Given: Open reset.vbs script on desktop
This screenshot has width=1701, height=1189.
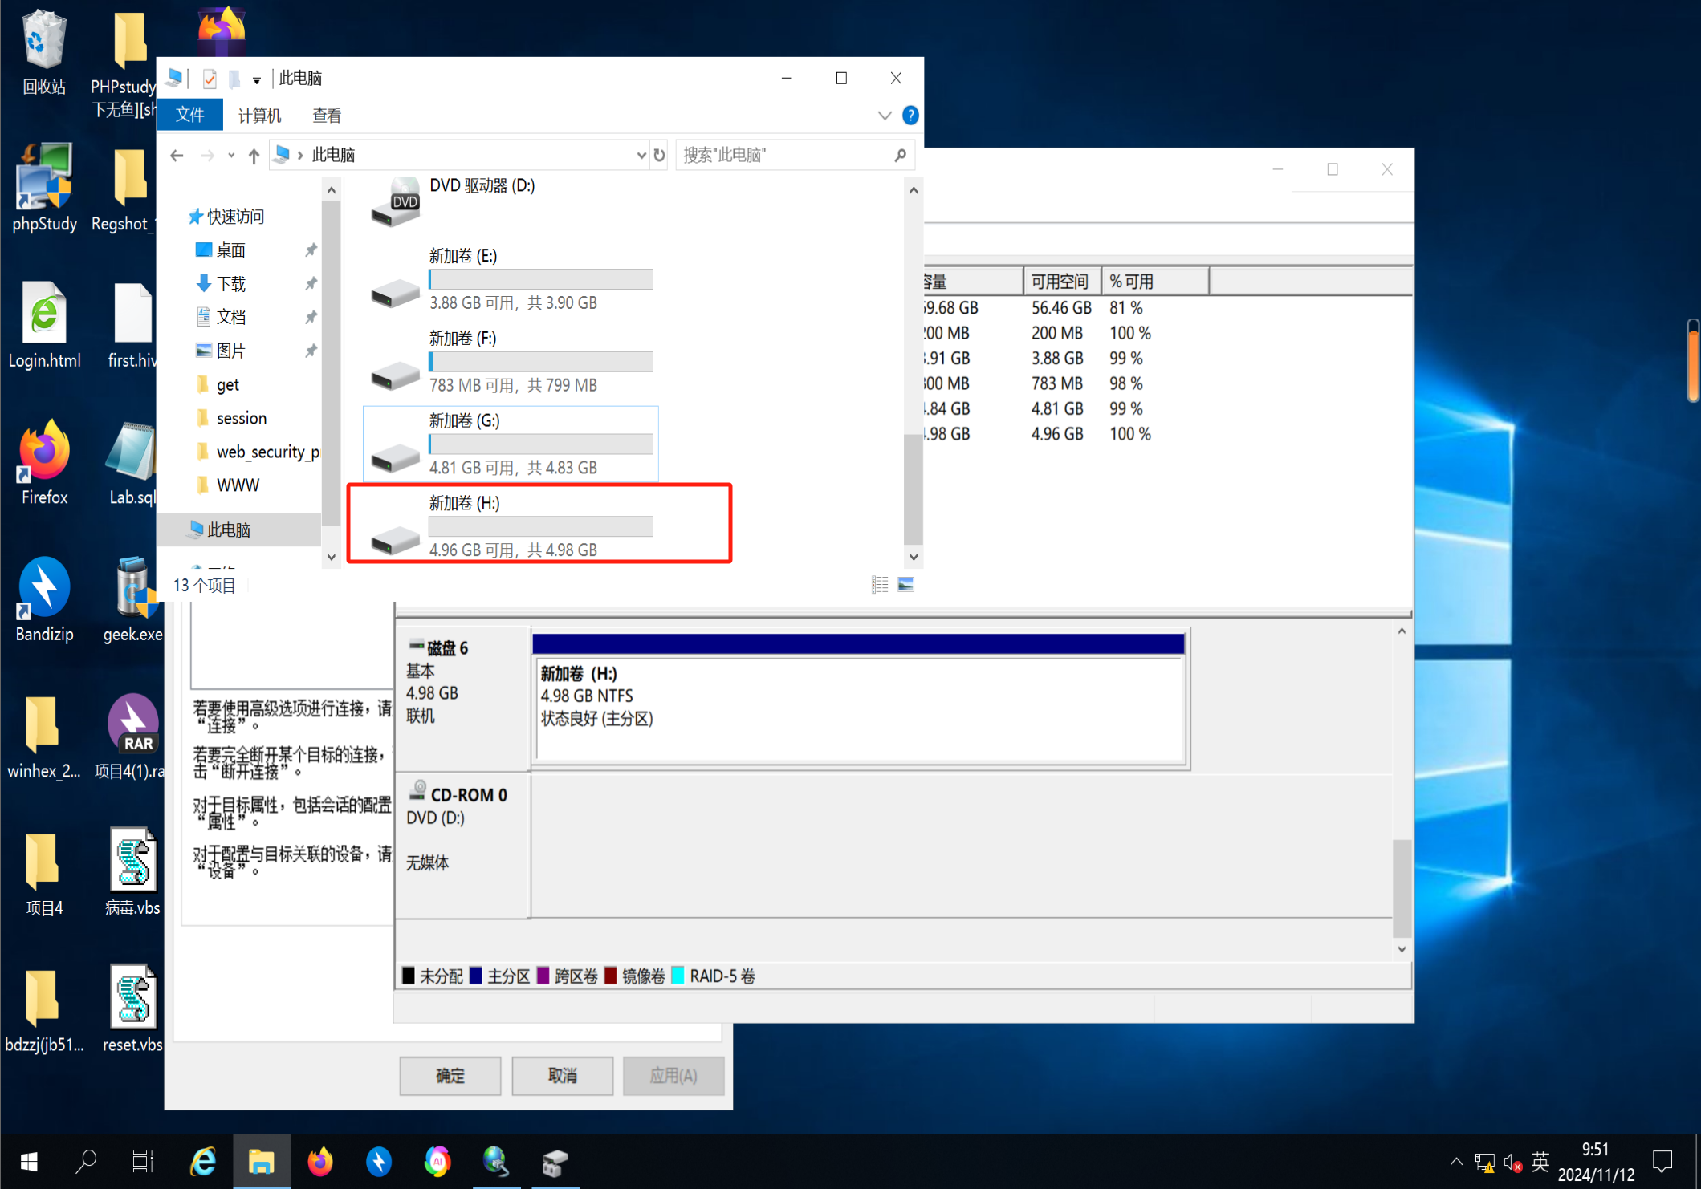Looking at the screenshot, I should pyautogui.click(x=132, y=1010).
